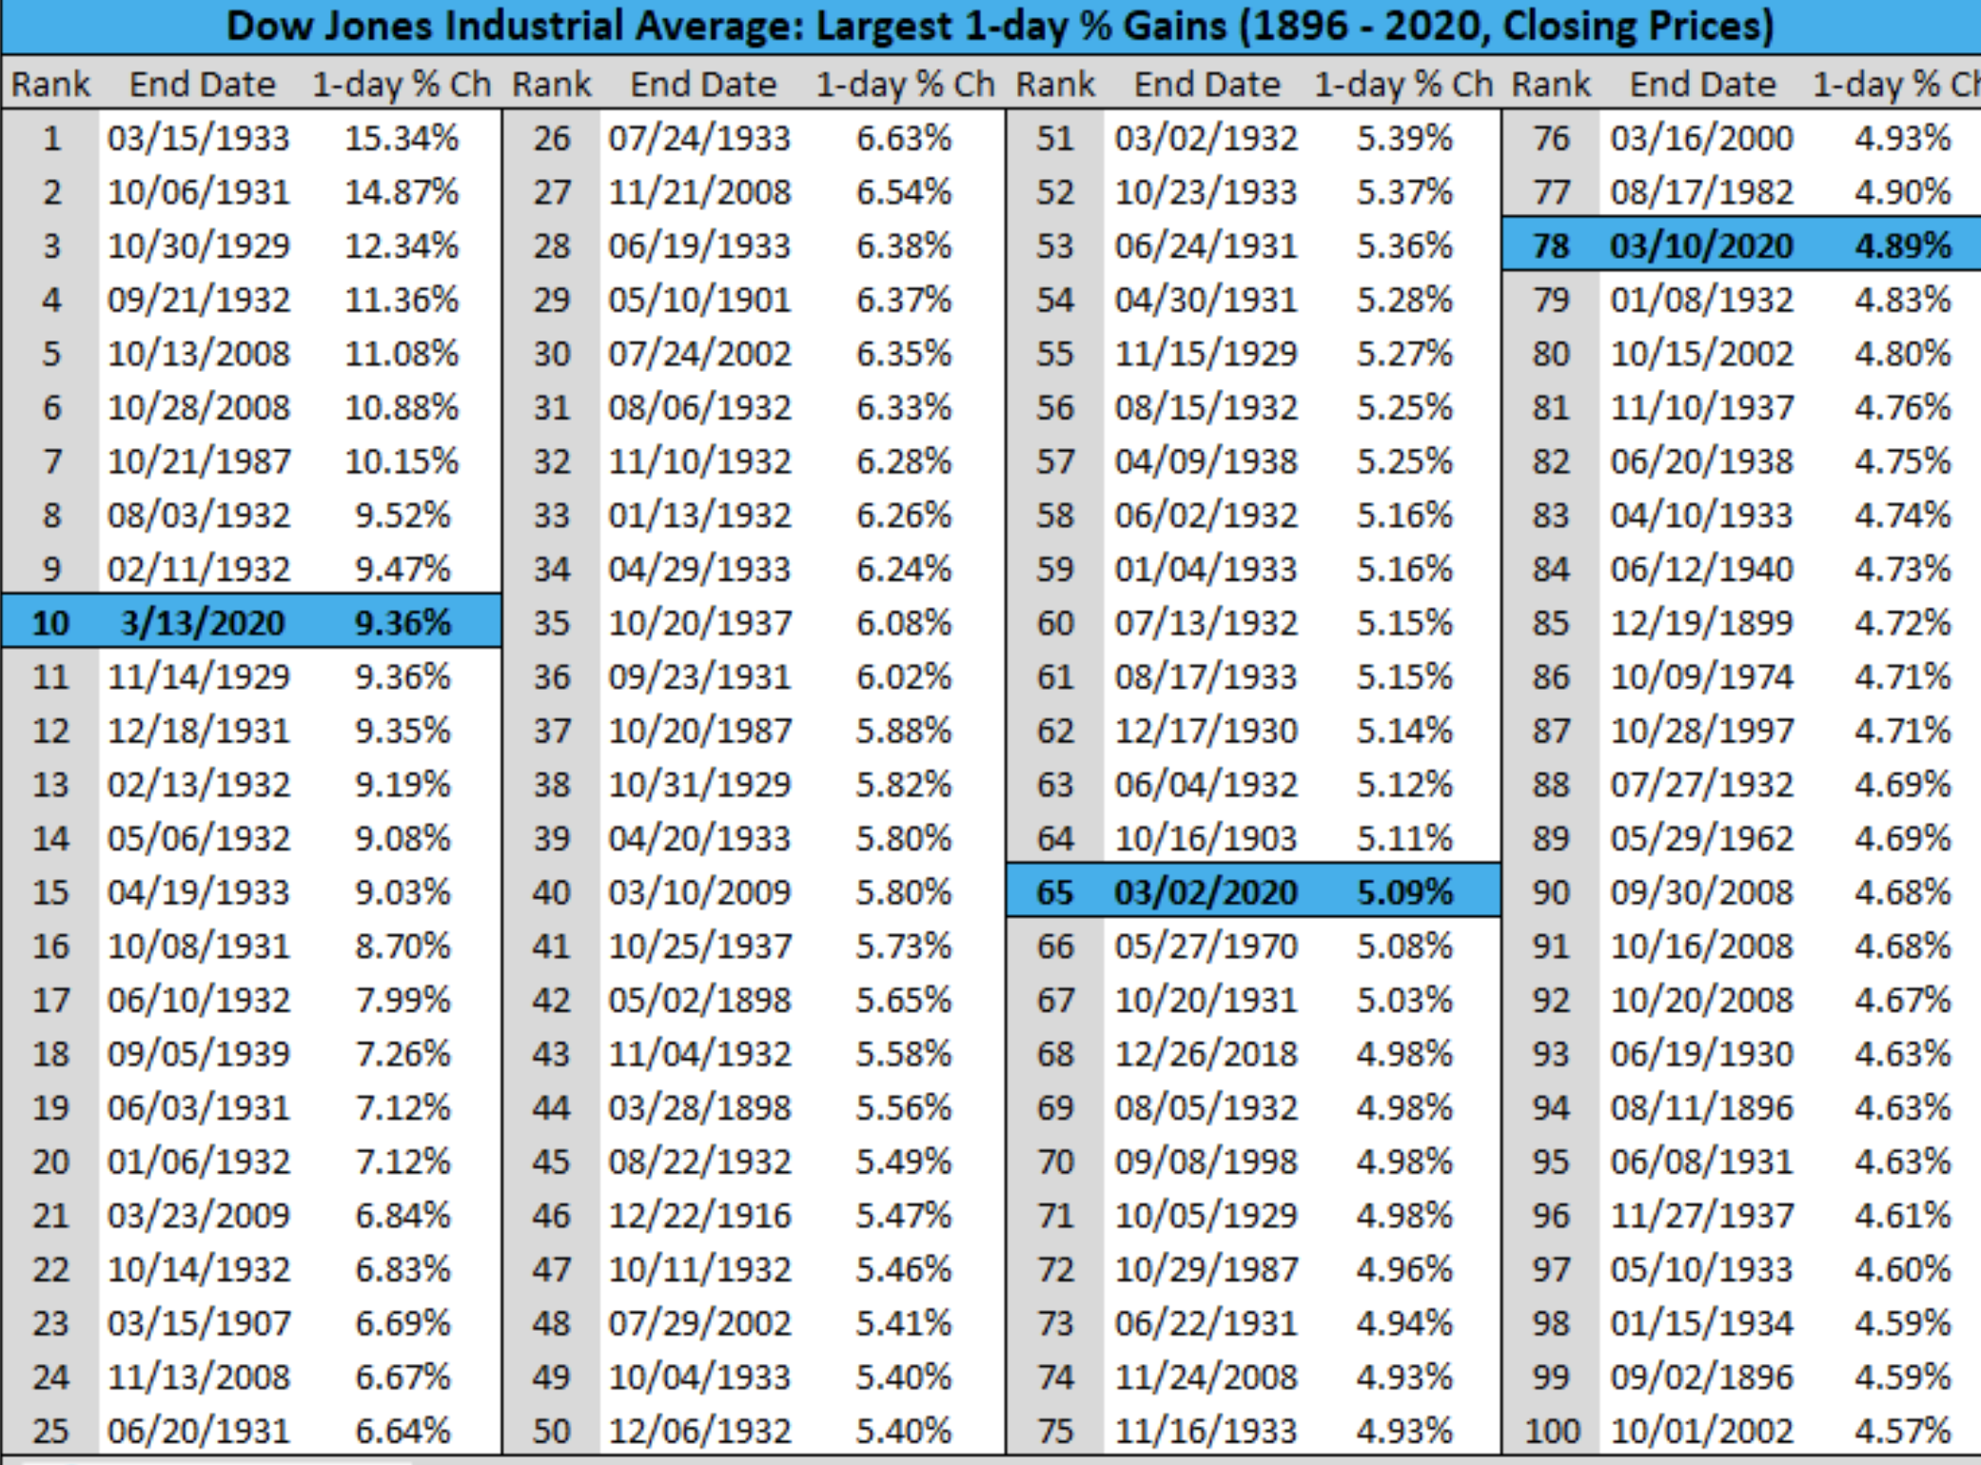The image size is (1981, 1465).
Task: Click the highlighted 3/13/2020 date cell
Action: 203,623
